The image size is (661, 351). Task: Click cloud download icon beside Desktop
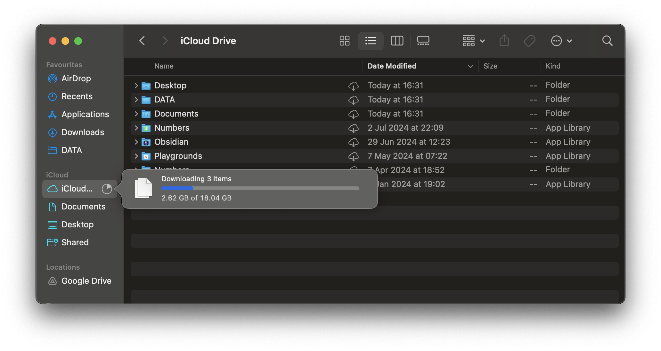[x=353, y=86]
